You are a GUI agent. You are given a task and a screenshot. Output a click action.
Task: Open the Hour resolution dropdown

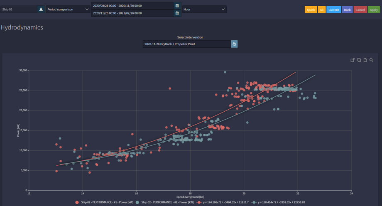[204, 9]
